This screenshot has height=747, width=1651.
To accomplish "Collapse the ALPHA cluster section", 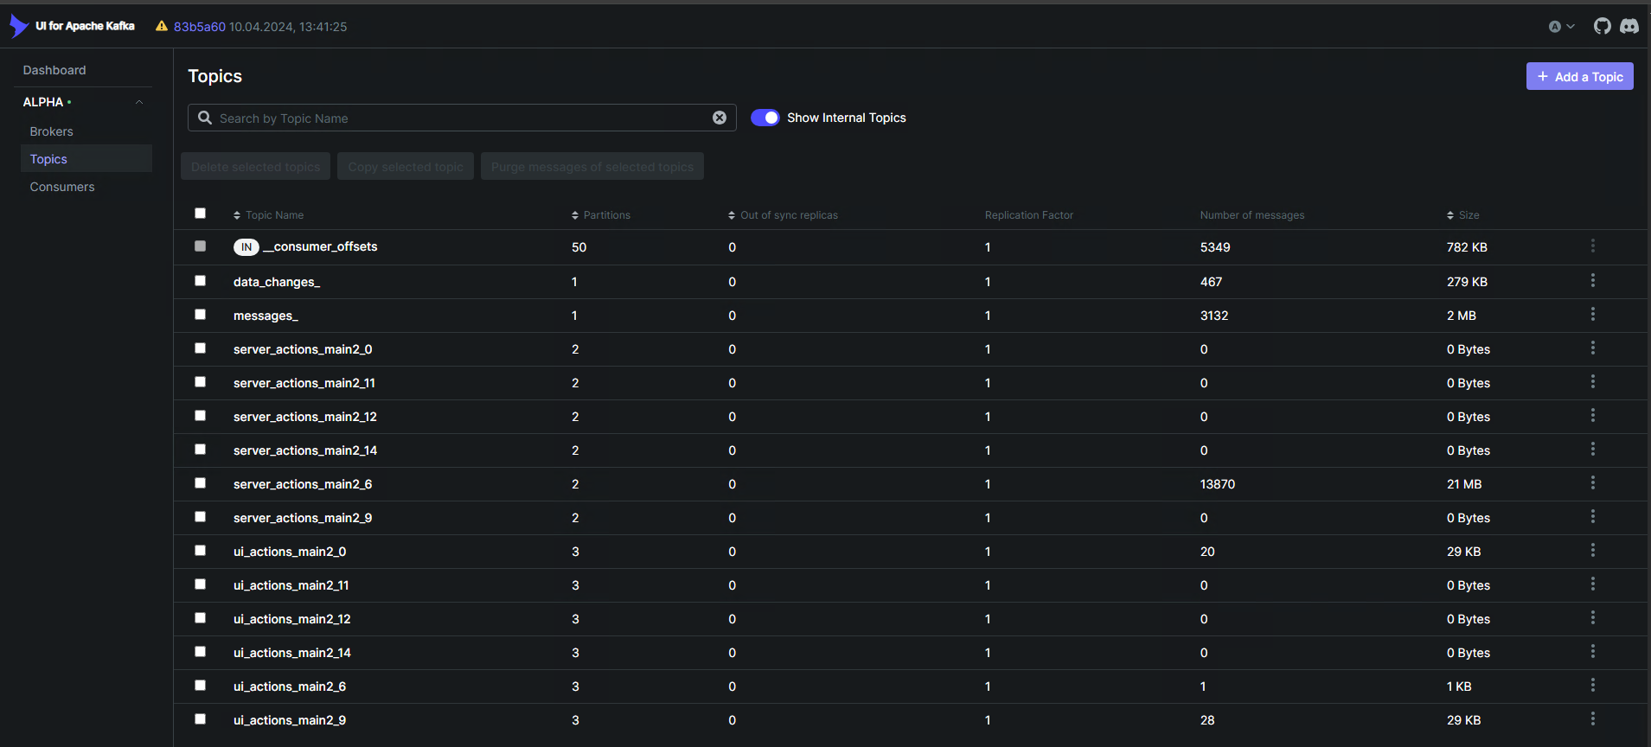I will point(138,102).
